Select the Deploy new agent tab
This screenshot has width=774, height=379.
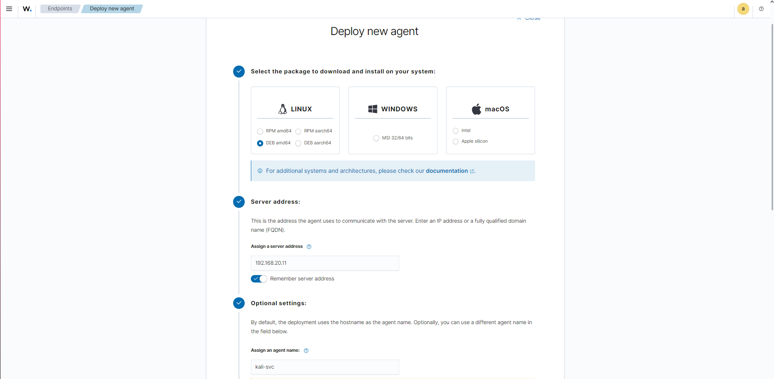coord(112,8)
